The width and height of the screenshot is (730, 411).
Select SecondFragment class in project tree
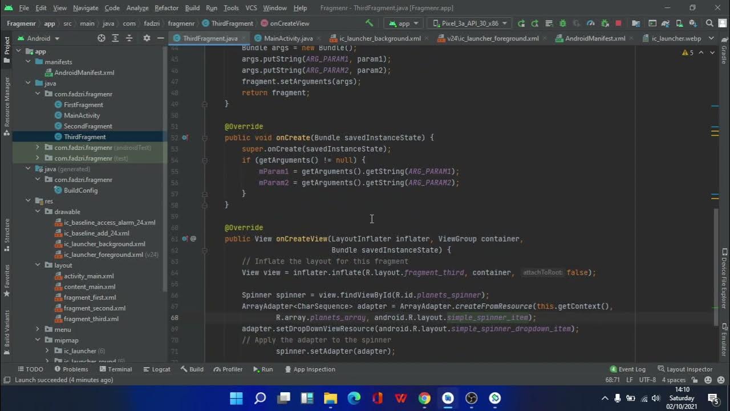click(88, 126)
